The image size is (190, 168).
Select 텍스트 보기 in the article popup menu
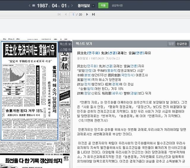pyautogui.click(x=66, y=44)
